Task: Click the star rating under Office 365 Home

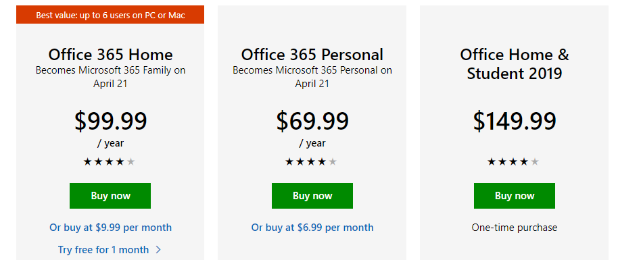Action: [x=109, y=161]
